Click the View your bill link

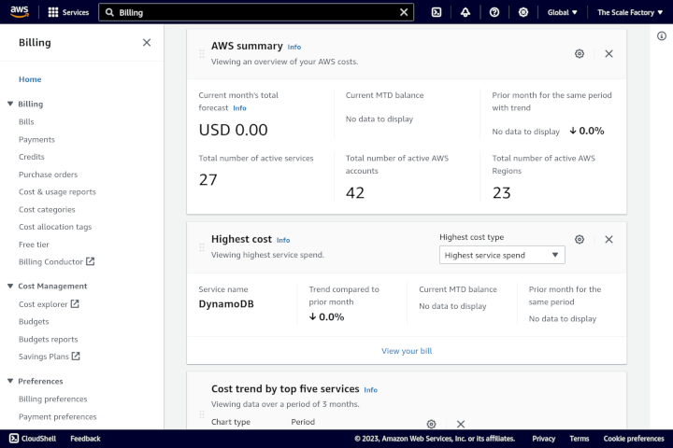[x=407, y=351]
